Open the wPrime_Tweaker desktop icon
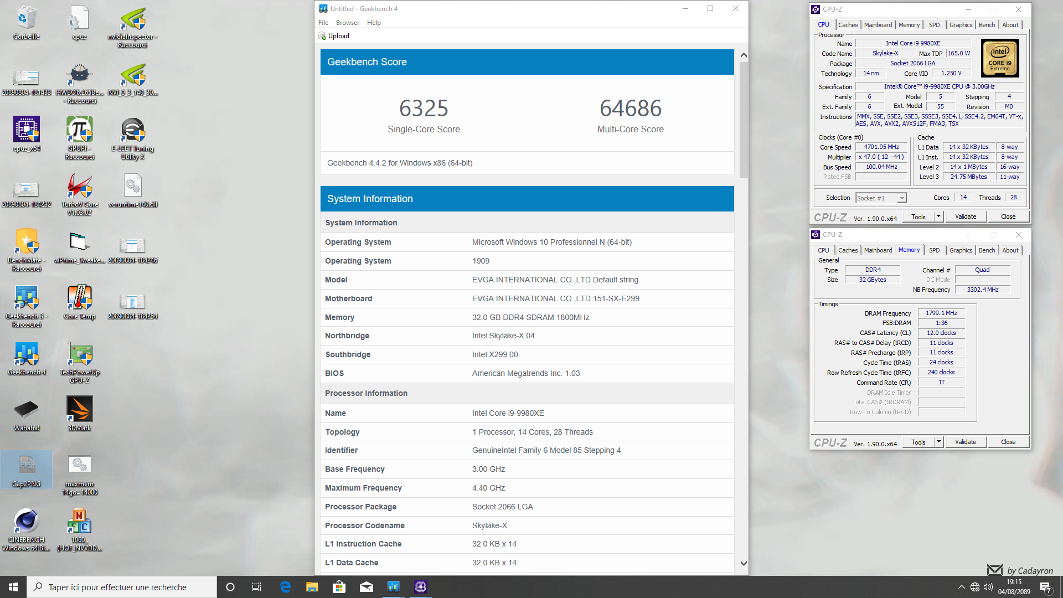 click(79, 246)
